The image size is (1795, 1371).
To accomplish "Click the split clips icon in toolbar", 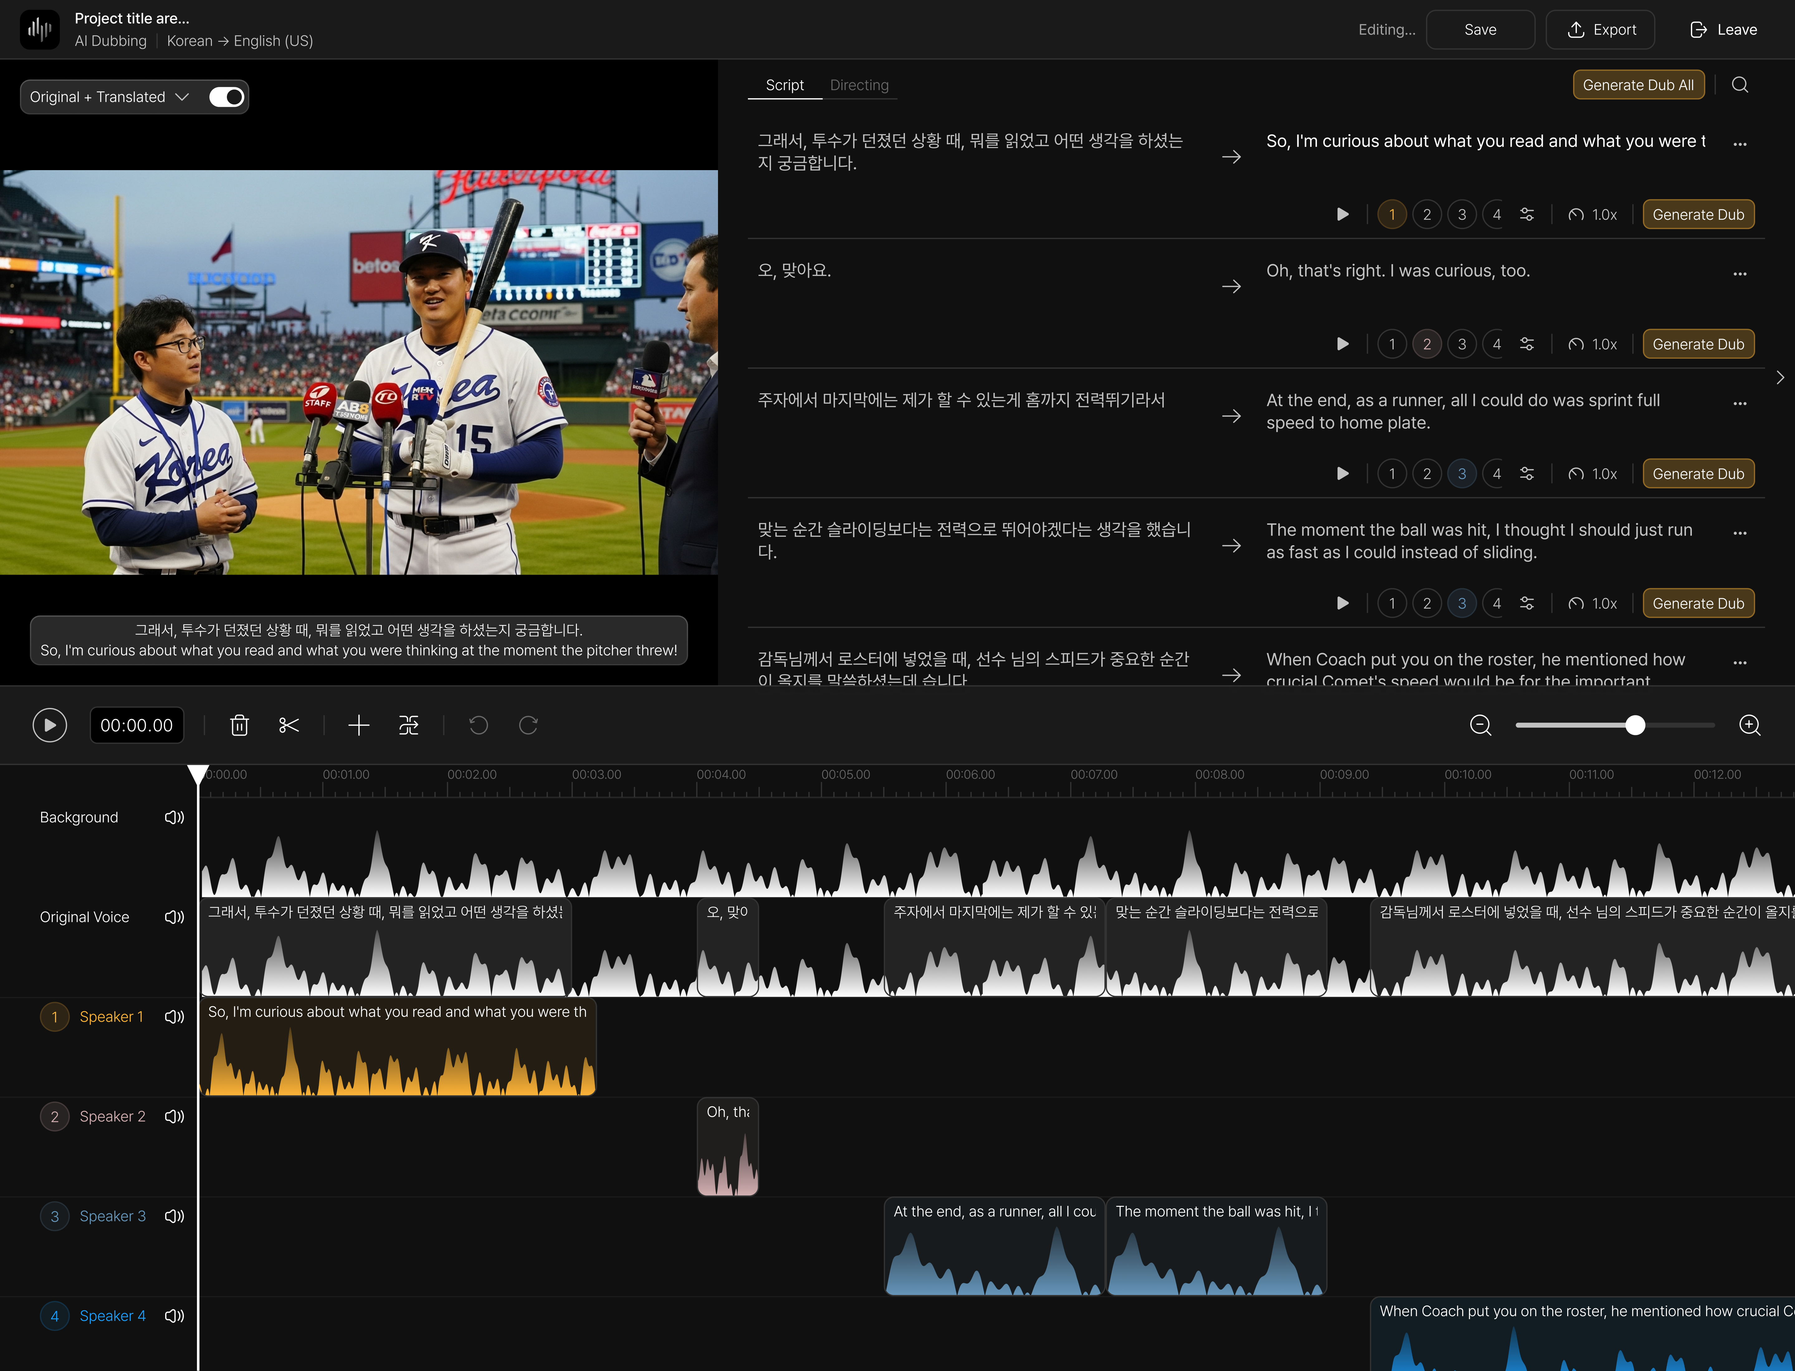I will click(x=408, y=725).
